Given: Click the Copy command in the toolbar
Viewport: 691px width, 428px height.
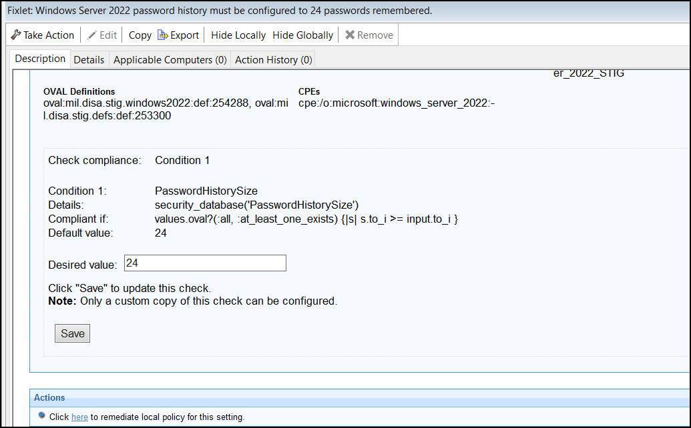Looking at the screenshot, I should (x=140, y=35).
